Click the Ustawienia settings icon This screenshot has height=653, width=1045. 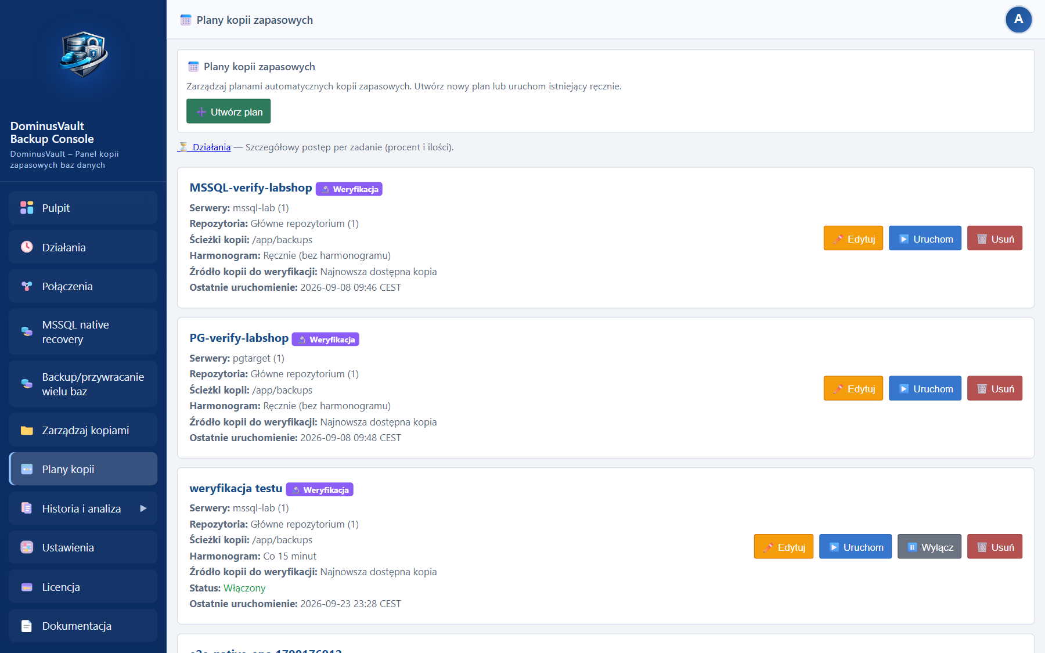[27, 547]
